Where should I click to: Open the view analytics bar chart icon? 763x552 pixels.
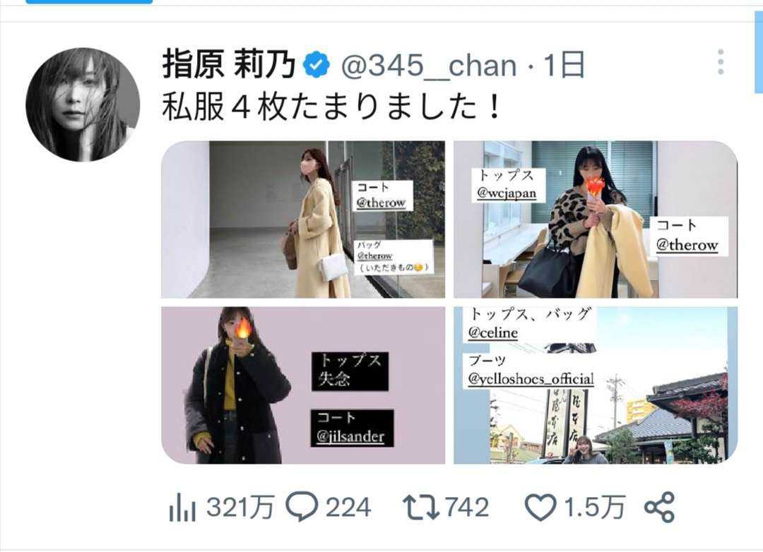click(x=182, y=508)
